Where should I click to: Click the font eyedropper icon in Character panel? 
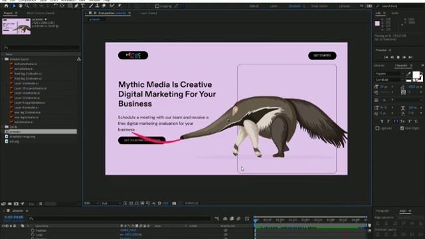409,74
